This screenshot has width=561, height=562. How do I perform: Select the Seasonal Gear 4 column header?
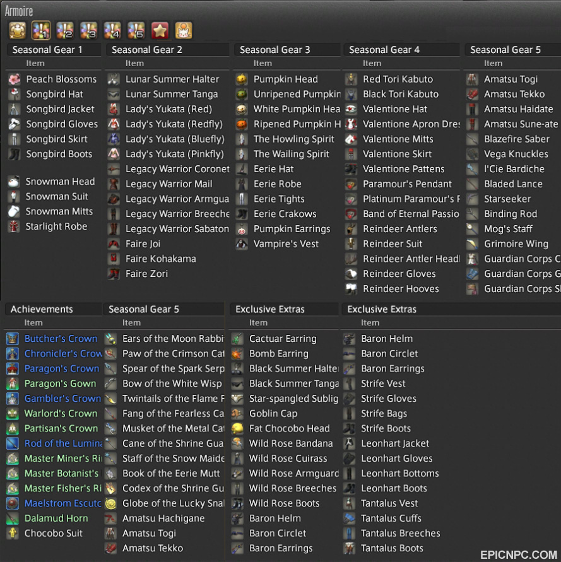pos(401,50)
